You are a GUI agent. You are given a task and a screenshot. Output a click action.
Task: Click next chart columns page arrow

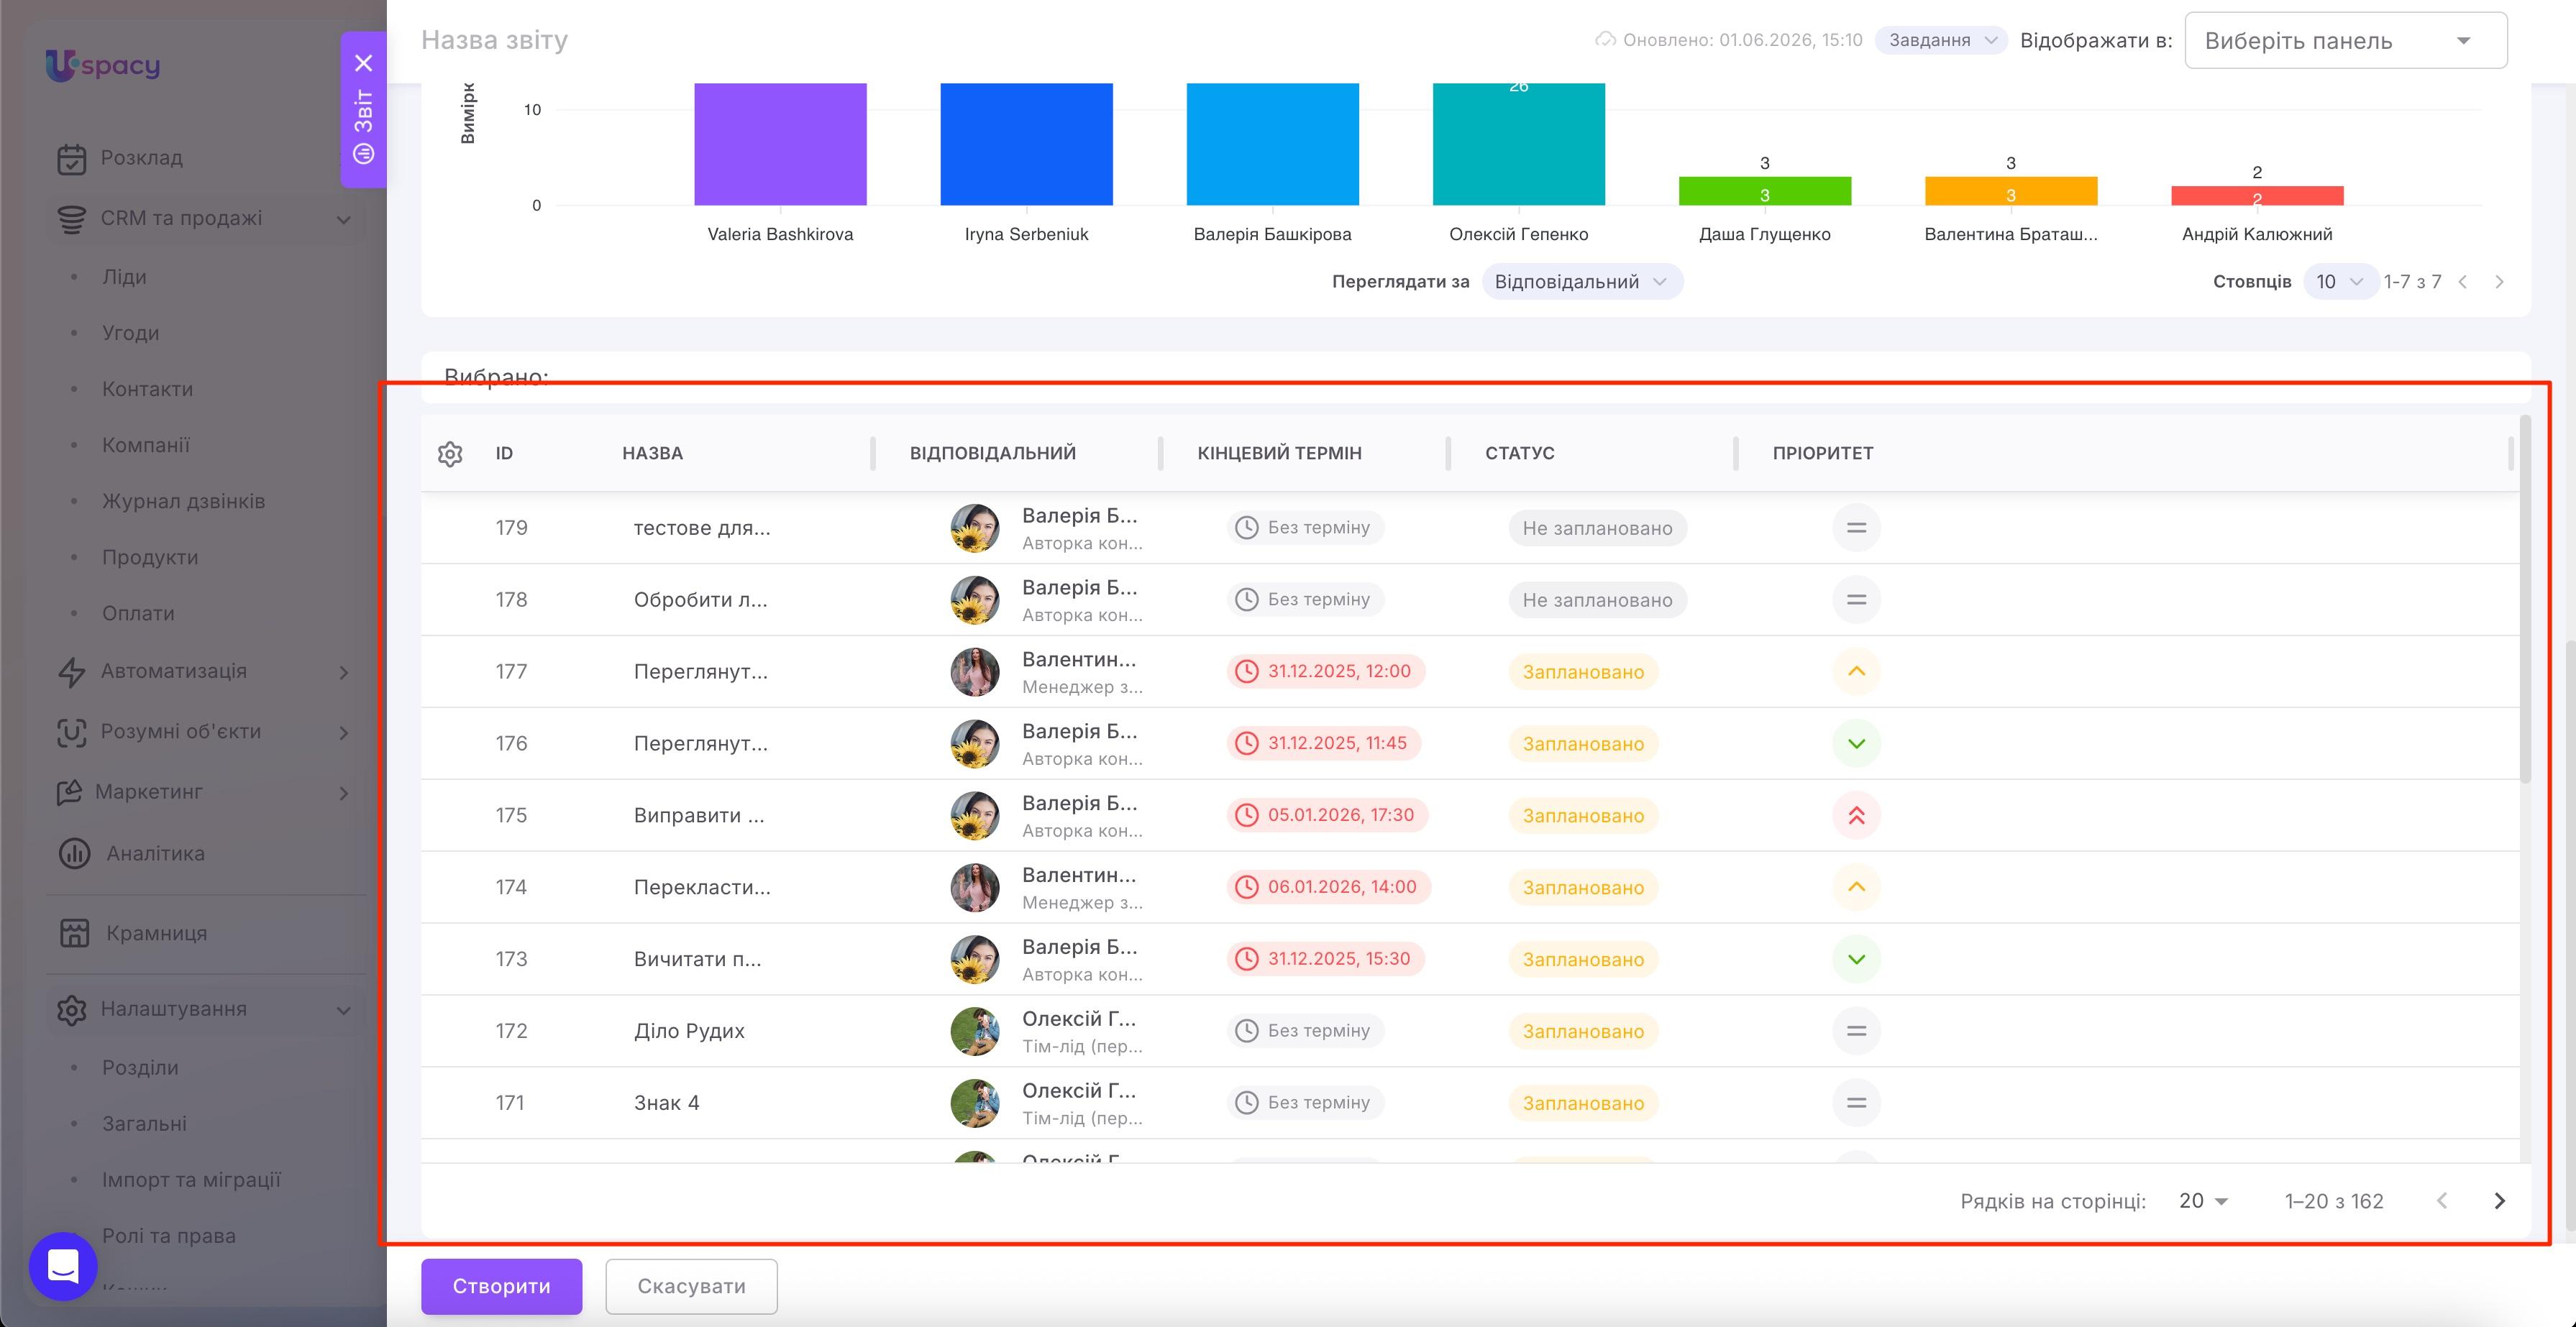2499,282
